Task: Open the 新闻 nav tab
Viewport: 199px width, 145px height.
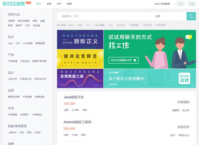Action: click(x=69, y=4)
